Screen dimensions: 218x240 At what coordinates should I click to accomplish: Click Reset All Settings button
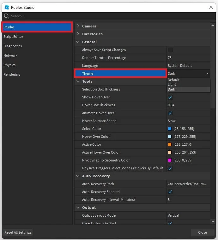coord(18,232)
